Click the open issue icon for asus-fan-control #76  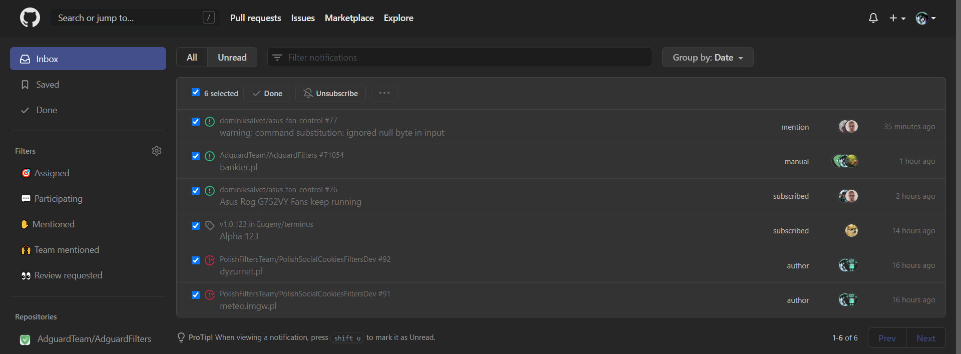[x=210, y=191]
